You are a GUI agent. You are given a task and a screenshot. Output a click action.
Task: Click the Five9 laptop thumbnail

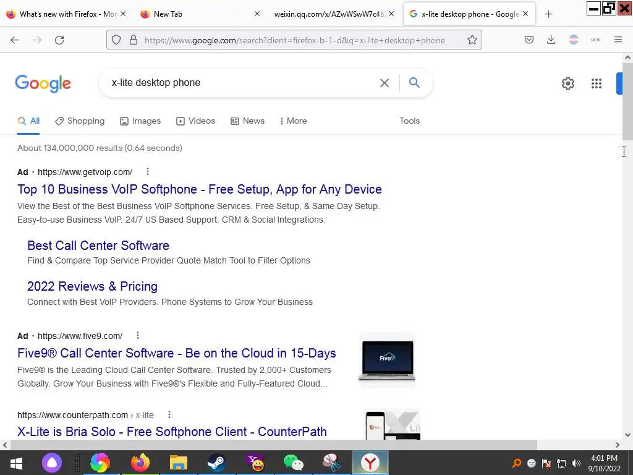coord(387,361)
